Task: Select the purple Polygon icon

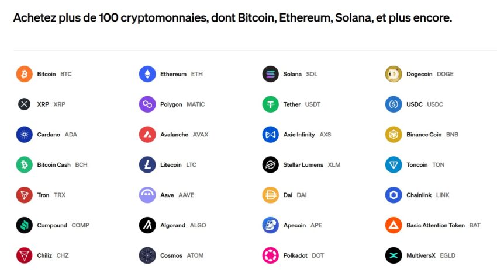Action: point(147,104)
